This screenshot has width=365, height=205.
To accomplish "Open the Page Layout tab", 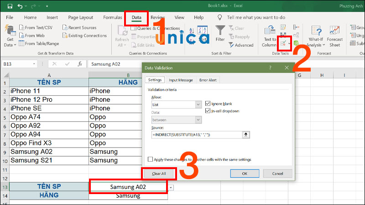I will pyautogui.click(x=81, y=17).
